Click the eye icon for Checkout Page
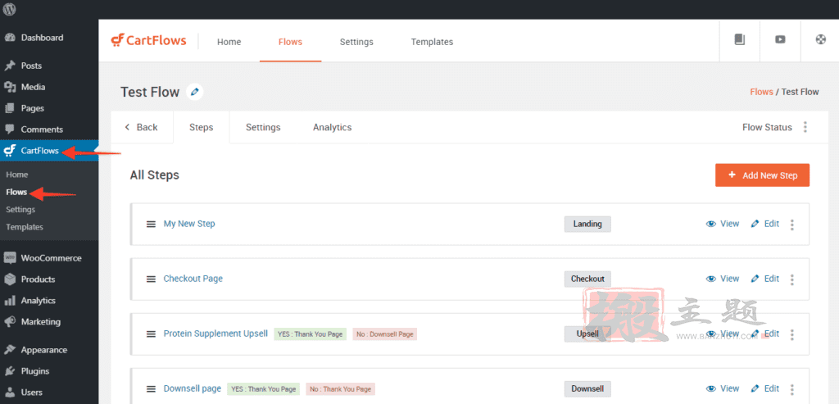 tap(711, 279)
